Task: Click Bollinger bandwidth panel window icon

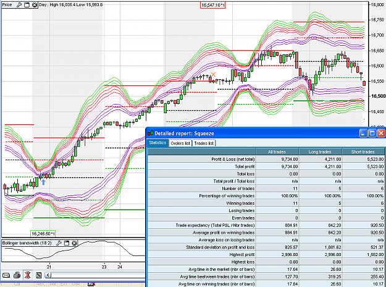Action: click(x=67, y=243)
